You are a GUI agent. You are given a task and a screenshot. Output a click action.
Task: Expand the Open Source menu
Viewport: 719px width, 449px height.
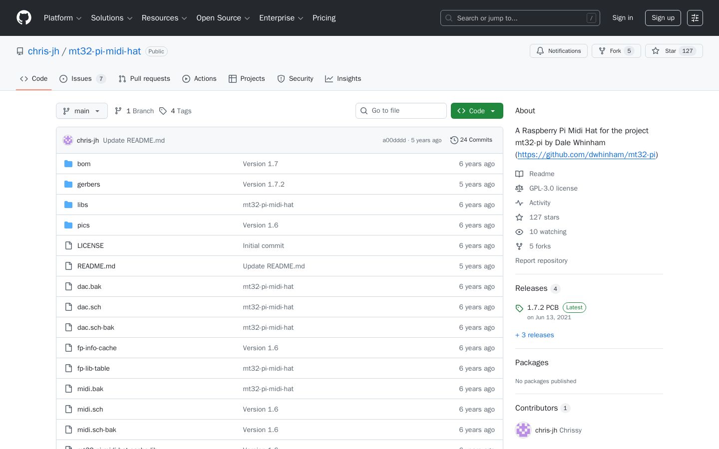coord(223,18)
